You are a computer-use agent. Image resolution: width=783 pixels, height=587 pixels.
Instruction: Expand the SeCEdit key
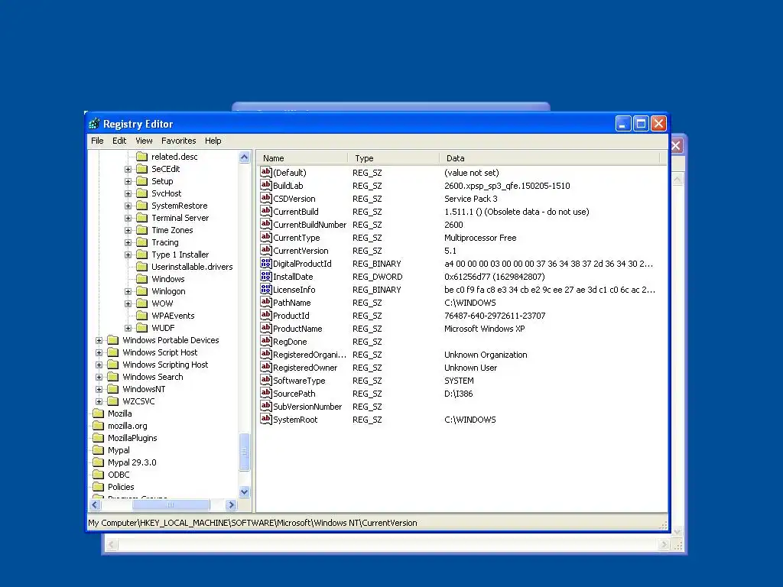click(128, 169)
